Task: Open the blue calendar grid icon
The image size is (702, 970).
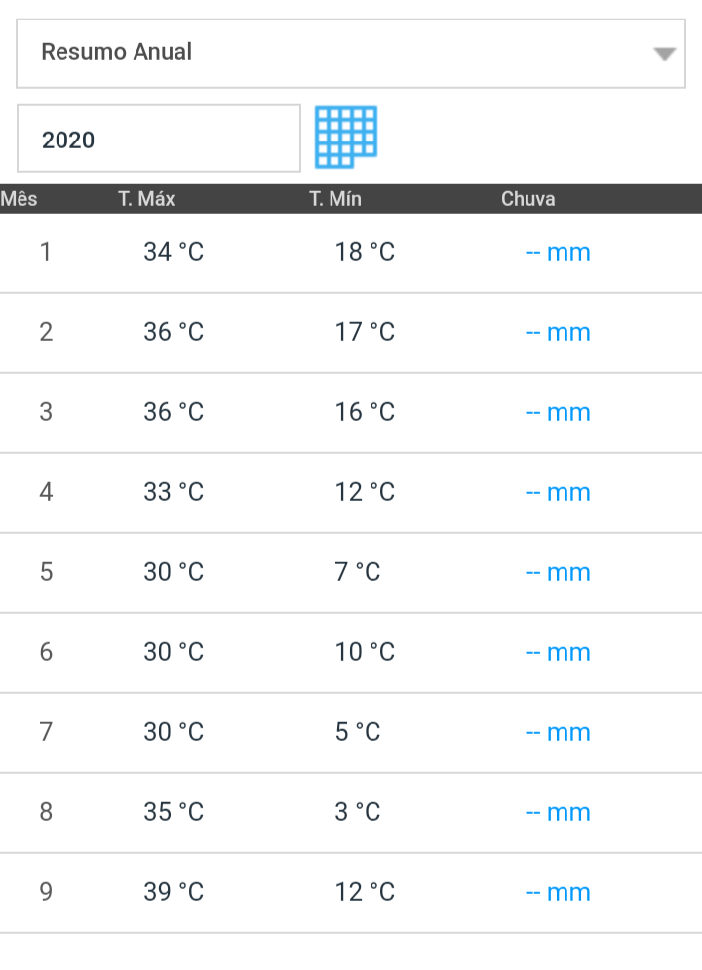Action: click(x=346, y=138)
